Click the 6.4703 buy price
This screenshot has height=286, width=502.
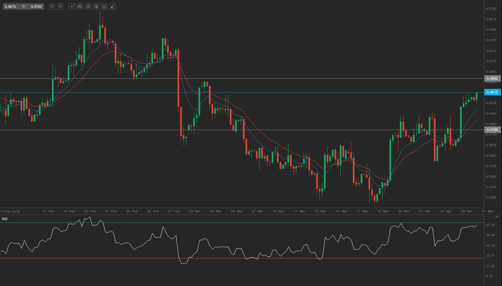tap(36, 6)
